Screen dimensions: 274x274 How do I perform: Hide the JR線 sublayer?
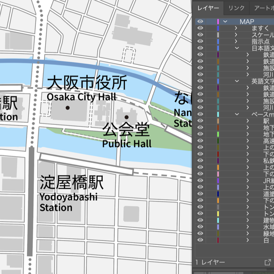tap(200, 180)
